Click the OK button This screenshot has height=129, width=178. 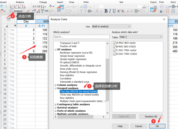[157, 126]
